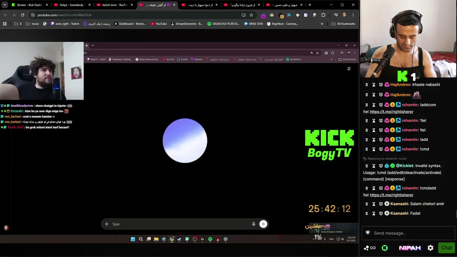This screenshot has width=457, height=257.
Task: Open Spotify in the streamed taskbar
Action: pyautogui.click(x=210, y=239)
